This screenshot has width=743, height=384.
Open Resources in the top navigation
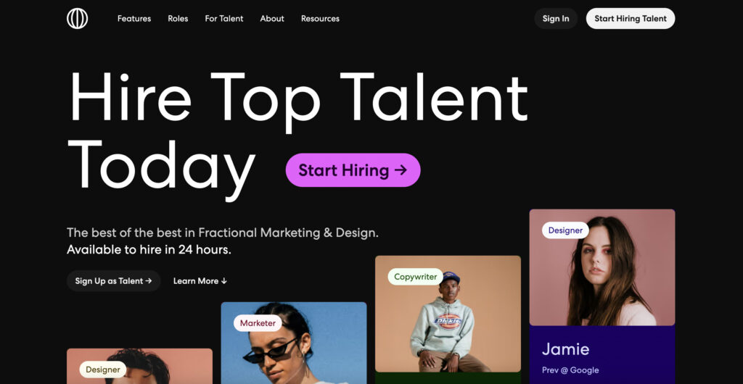(x=320, y=18)
